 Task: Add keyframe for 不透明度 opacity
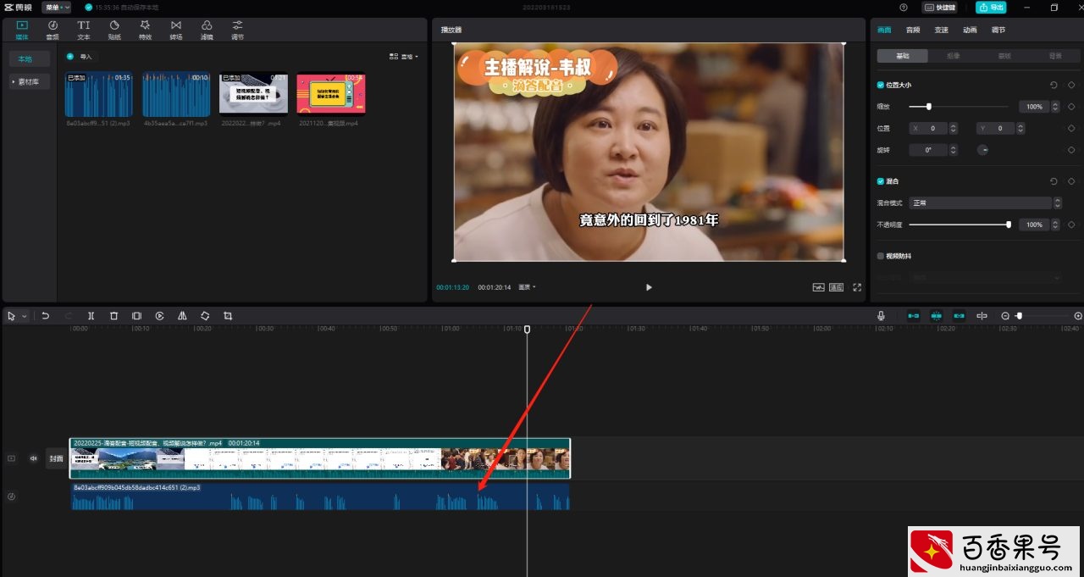[x=1071, y=225]
